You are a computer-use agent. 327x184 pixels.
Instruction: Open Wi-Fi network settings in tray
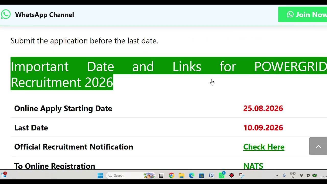(301, 176)
